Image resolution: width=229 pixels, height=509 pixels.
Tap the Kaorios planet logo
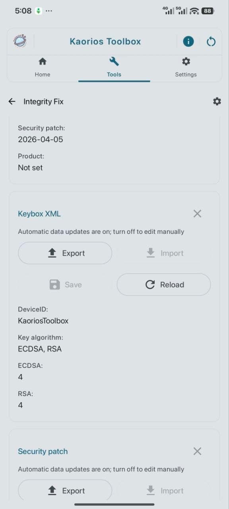pyautogui.click(x=20, y=41)
